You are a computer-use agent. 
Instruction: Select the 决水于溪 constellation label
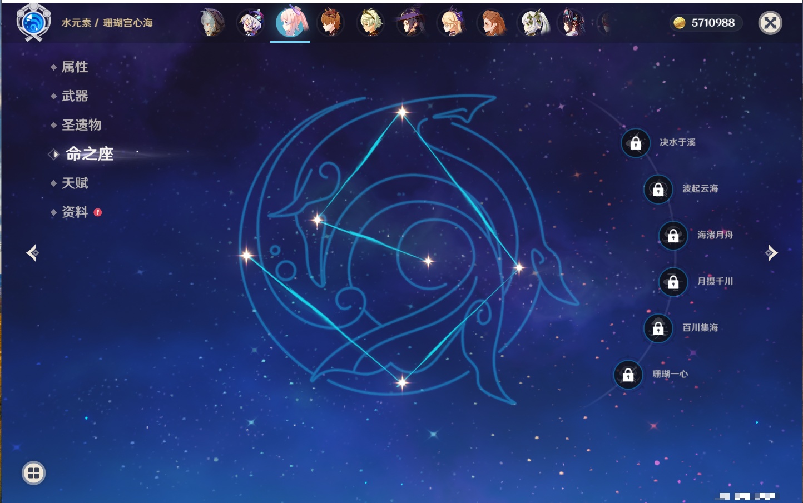tap(677, 142)
